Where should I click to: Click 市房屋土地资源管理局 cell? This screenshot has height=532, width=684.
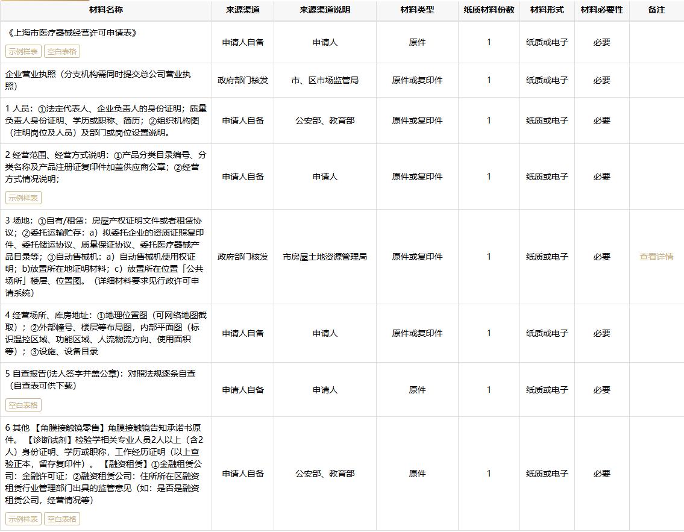(325, 257)
